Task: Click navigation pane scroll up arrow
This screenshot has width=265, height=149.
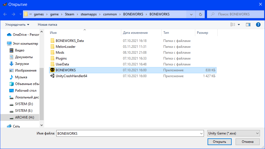Action: point(41,32)
